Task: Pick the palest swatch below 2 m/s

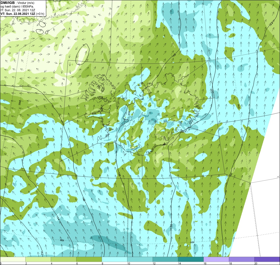Action: 13,259
